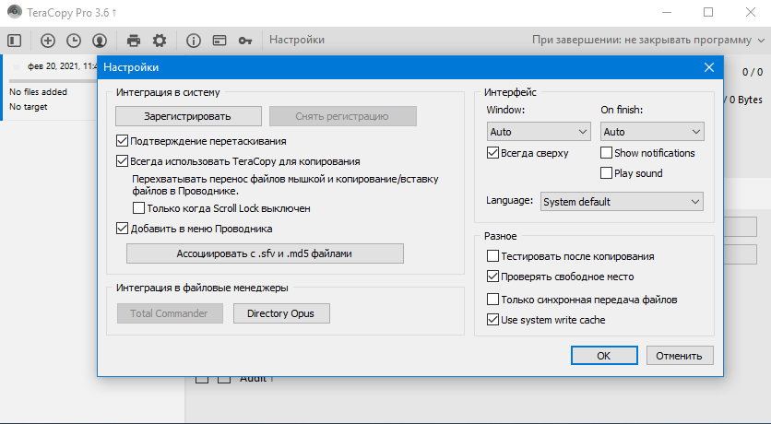Open the Language dropdown

[621, 201]
